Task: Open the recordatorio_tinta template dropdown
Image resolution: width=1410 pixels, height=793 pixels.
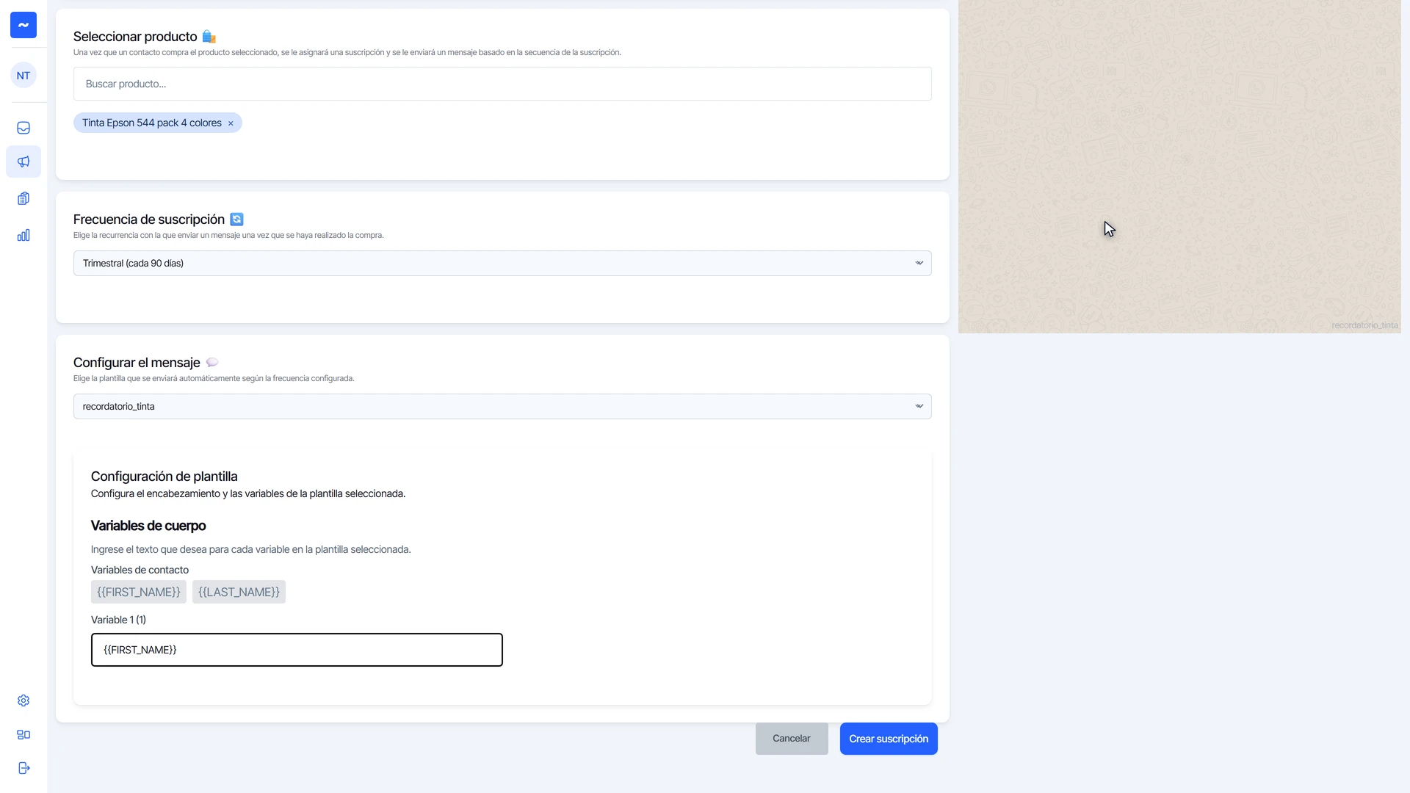Action: [502, 406]
